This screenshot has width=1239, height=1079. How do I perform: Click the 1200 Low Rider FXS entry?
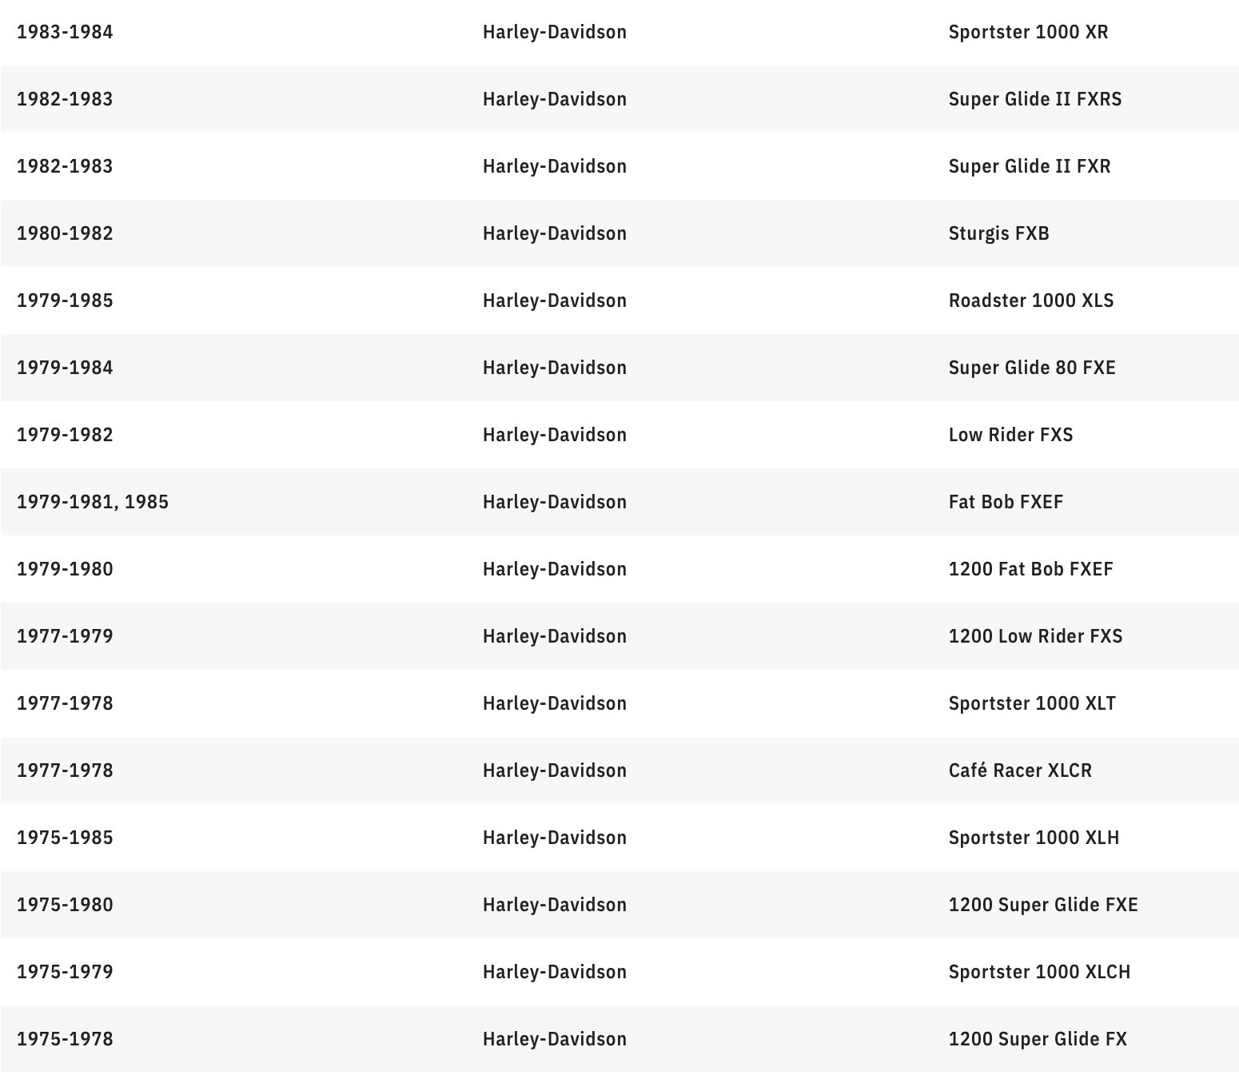coord(1035,636)
